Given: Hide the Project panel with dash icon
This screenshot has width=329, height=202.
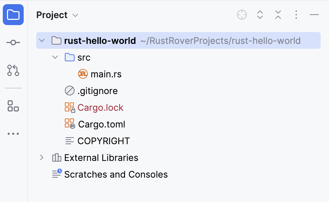Looking at the screenshot, I should pos(314,15).
